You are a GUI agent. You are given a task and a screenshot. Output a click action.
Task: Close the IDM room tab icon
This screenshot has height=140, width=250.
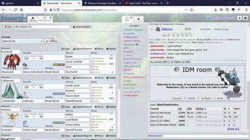click(131, 17)
